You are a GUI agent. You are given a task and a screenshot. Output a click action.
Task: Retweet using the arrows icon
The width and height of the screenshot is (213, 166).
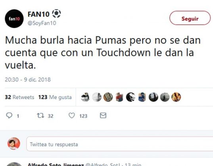pos(40,115)
